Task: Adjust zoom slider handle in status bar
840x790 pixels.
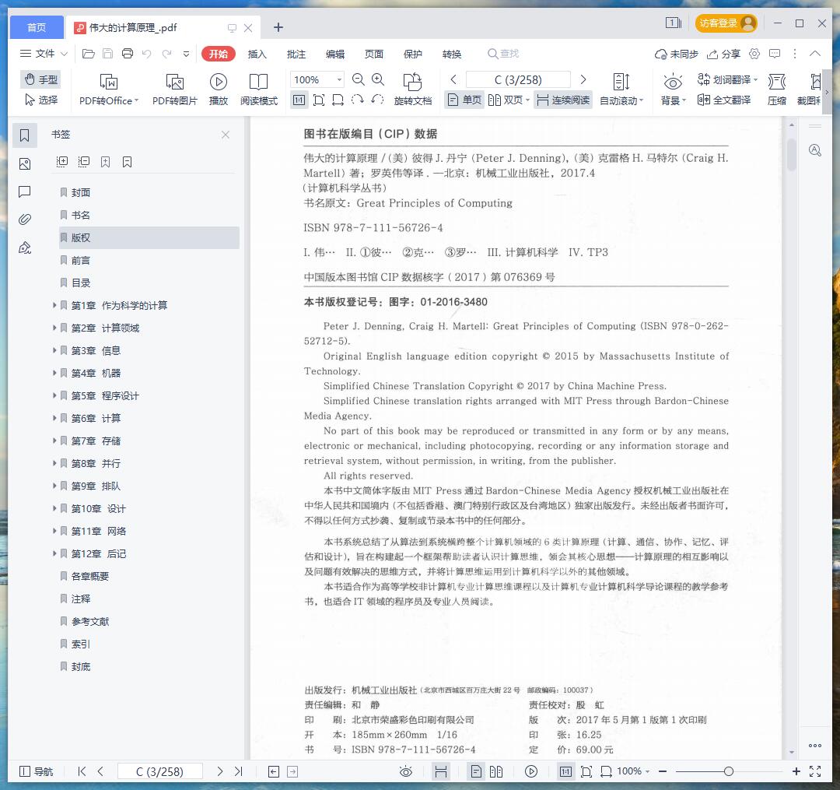Action: coord(728,771)
